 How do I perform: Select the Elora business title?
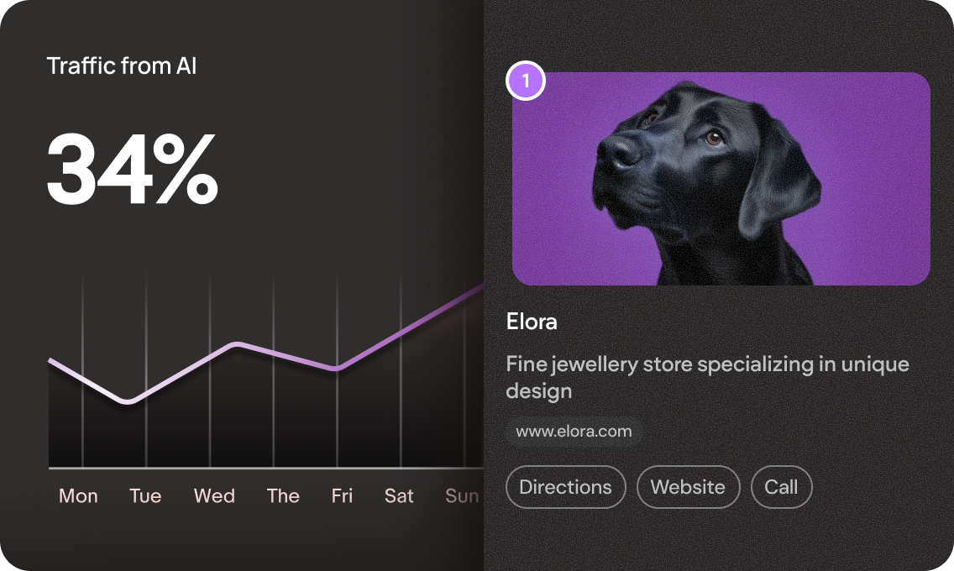coord(532,322)
